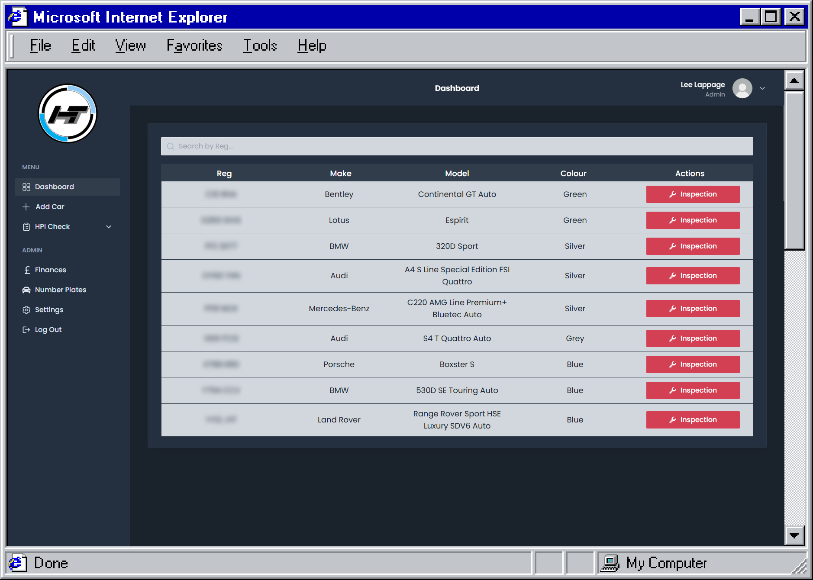Select the Dashboard grid icon in sidebar
Screen dimensions: 813x580
[x=26, y=187]
